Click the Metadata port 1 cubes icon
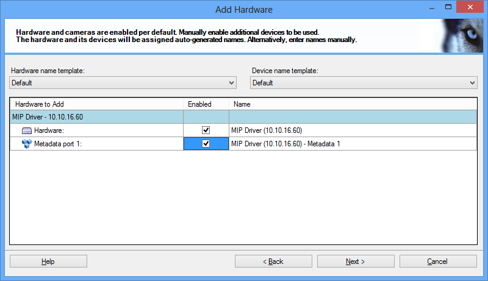The image size is (488, 281). point(27,144)
